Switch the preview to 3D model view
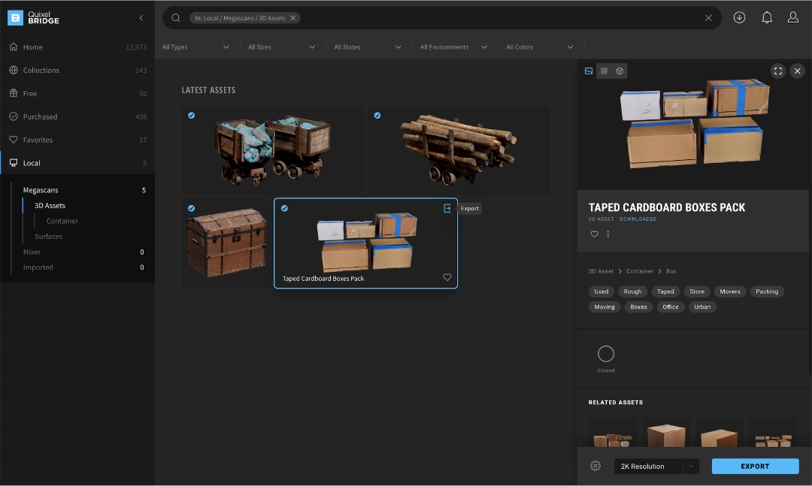 tap(619, 71)
